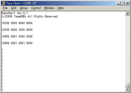Image resolution: width=131 pixels, height=93 pixels.
Task: Click the vertical scrollbar thumb
Action: [x=127, y=85]
